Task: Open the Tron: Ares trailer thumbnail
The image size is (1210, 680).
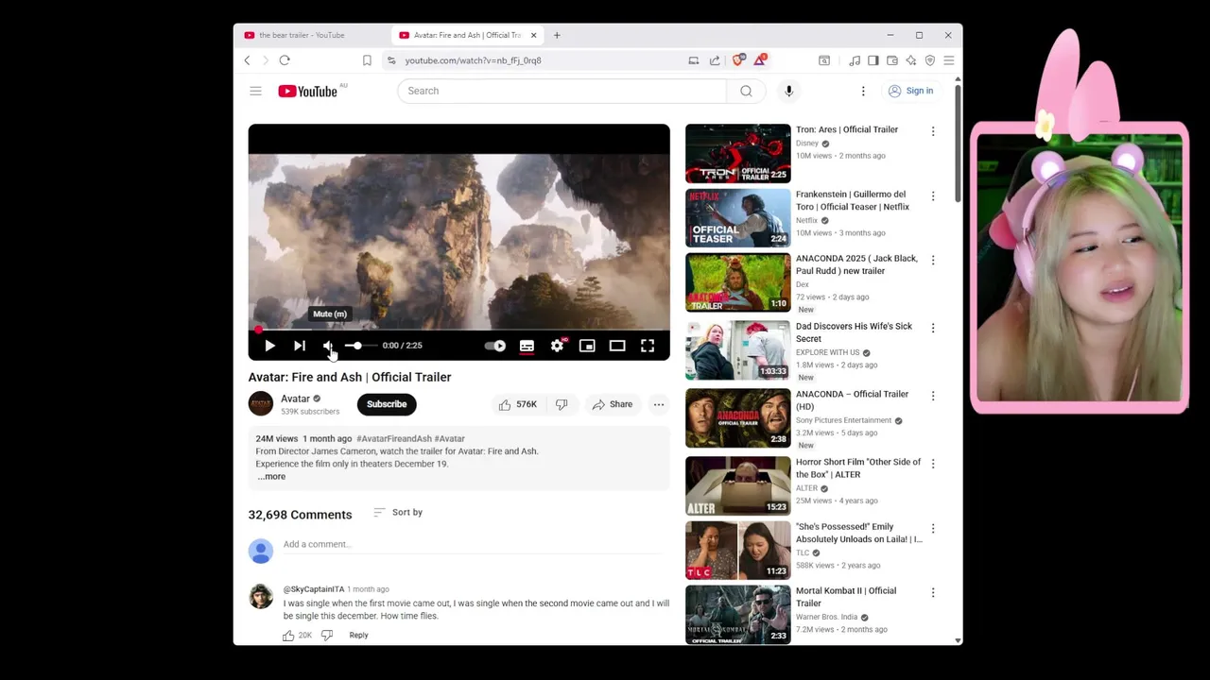Action: (738, 153)
